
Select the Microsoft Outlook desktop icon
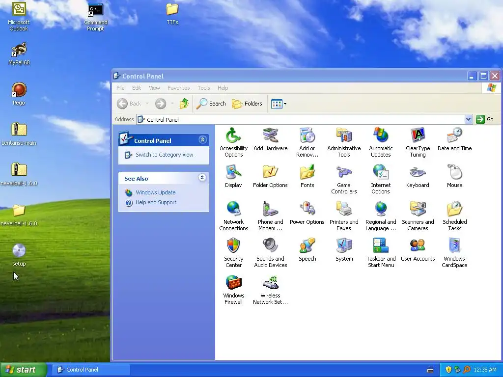coord(19,17)
